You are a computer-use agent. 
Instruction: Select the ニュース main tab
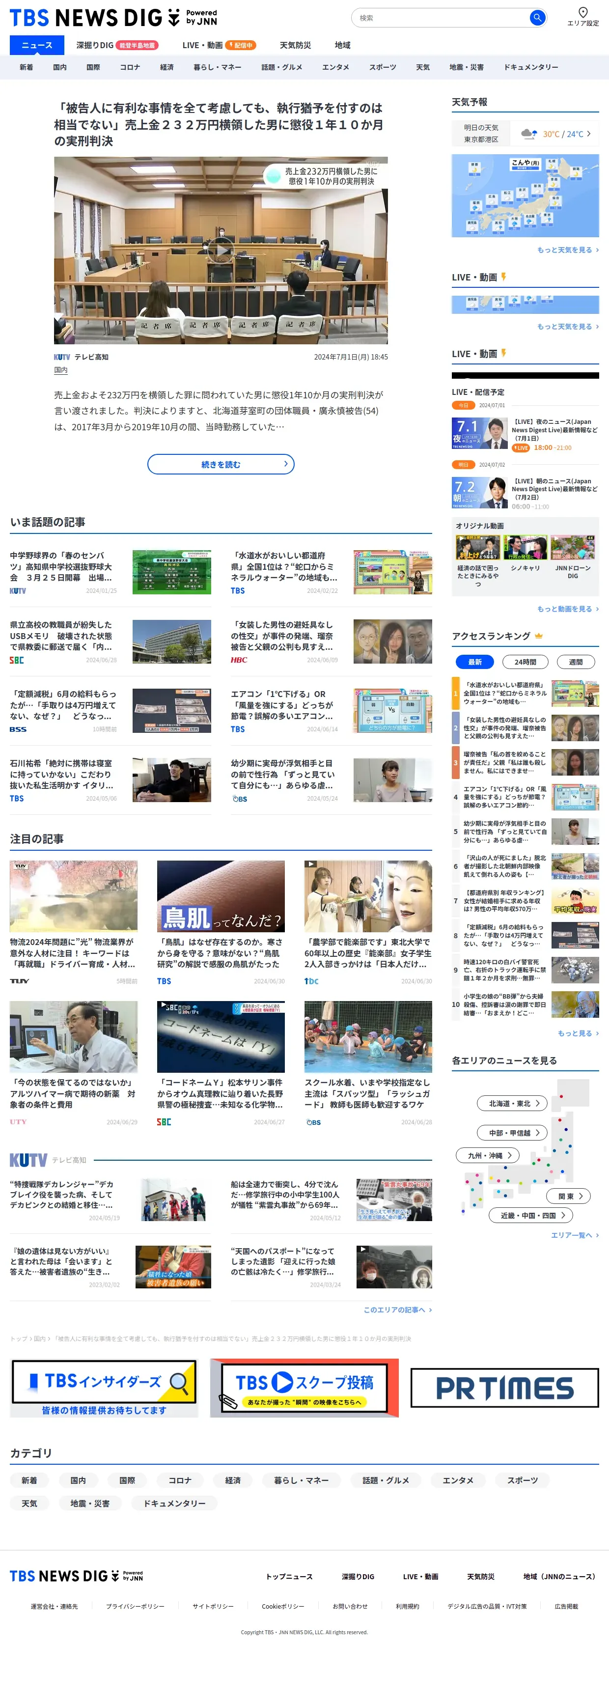37,45
